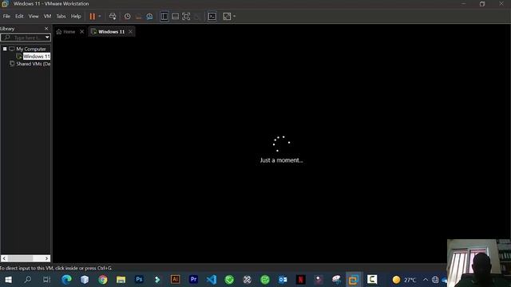Open the Library search filter dropdown arrow
The height and width of the screenshot is (287, 511).
coord(47,37)
